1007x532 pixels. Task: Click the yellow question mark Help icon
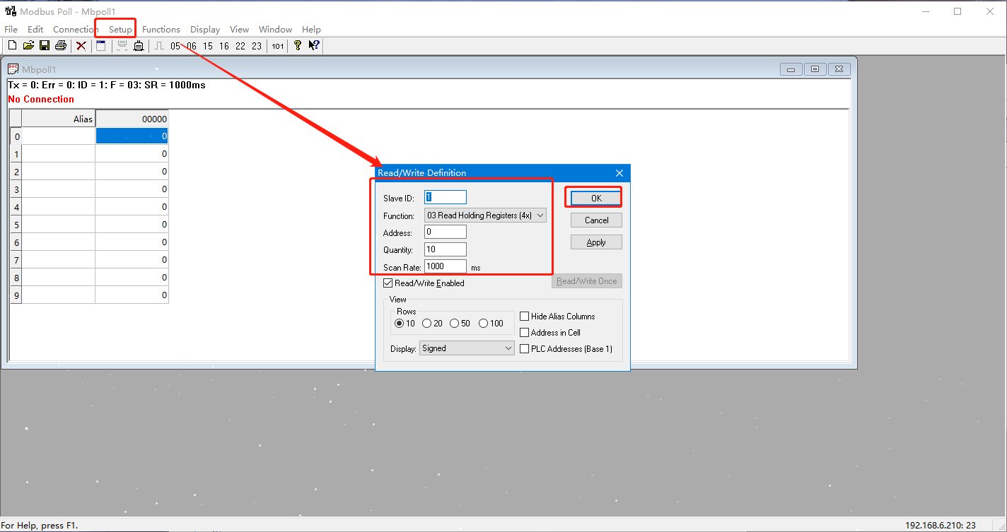(298, 46)
